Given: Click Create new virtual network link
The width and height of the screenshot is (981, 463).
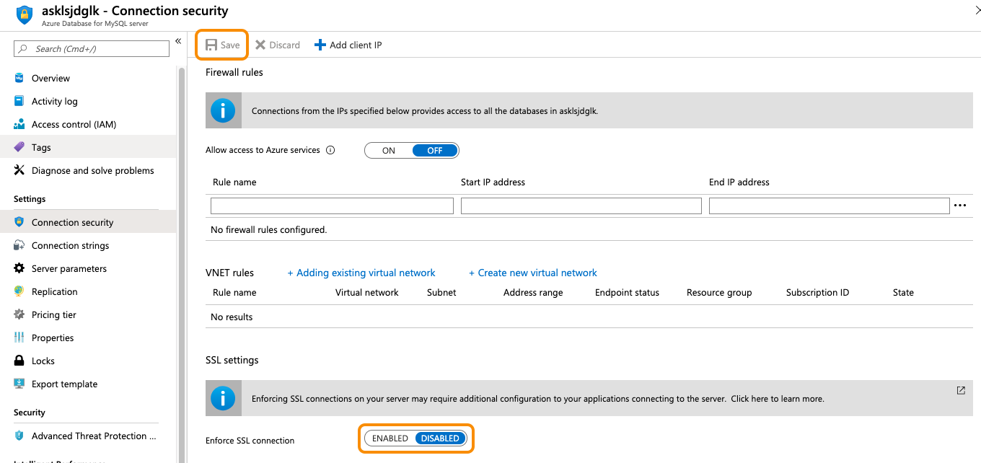Looking at the screenshot, I should [533, 273].
